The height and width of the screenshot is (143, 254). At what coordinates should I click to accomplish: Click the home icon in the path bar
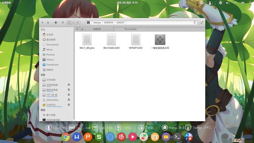pyautogui.click(x=88, y=23)
